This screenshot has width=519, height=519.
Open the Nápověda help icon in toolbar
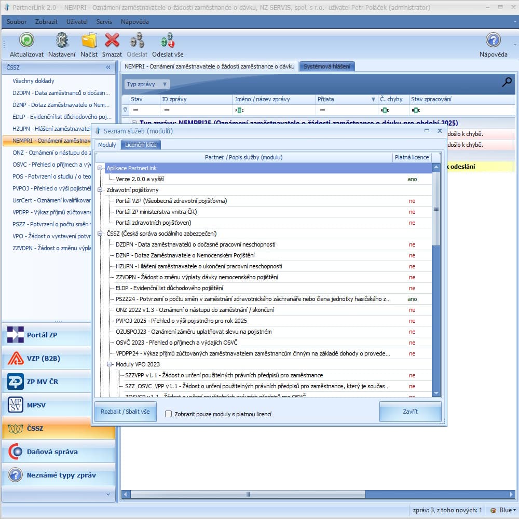pyautogui.click(x=493, y=40)
